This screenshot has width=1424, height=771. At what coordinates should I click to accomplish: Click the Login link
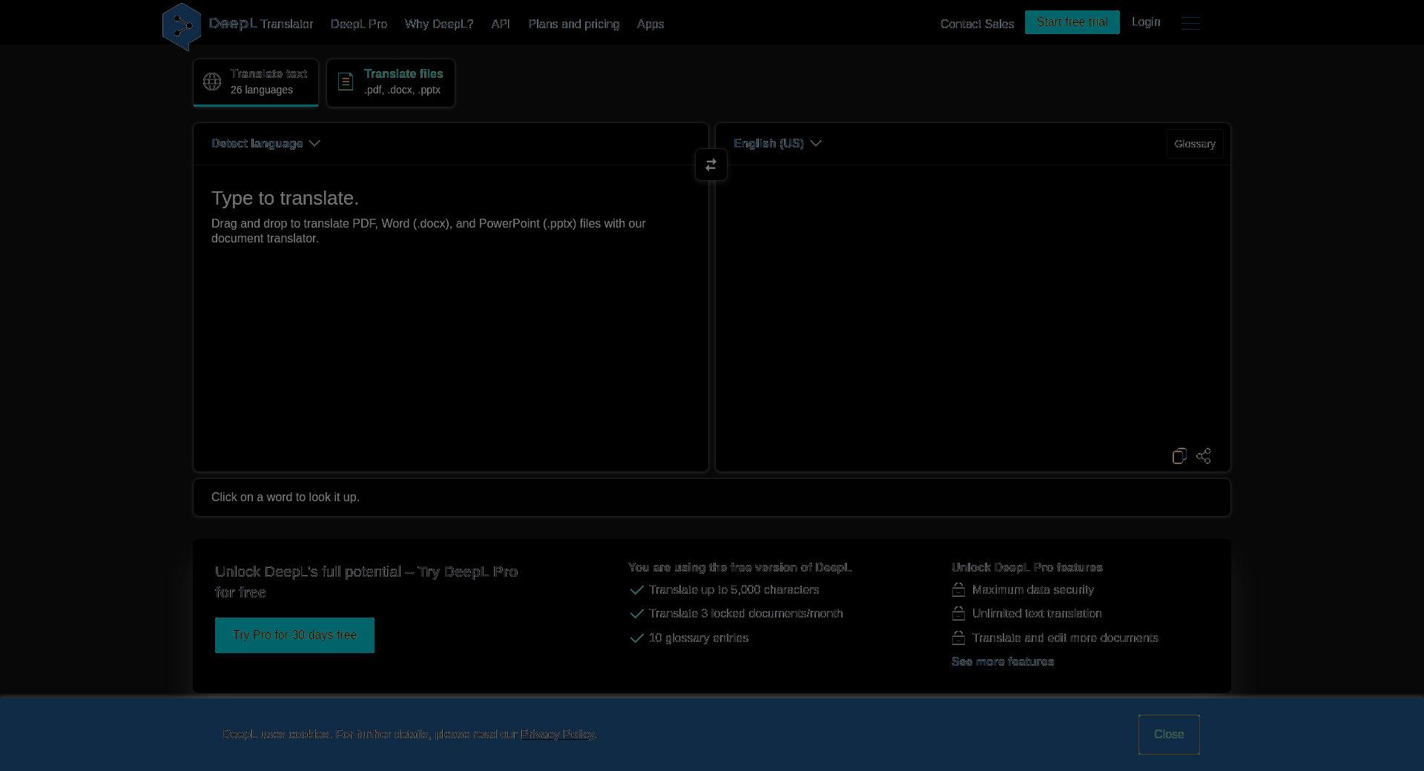pos(1146,22)
